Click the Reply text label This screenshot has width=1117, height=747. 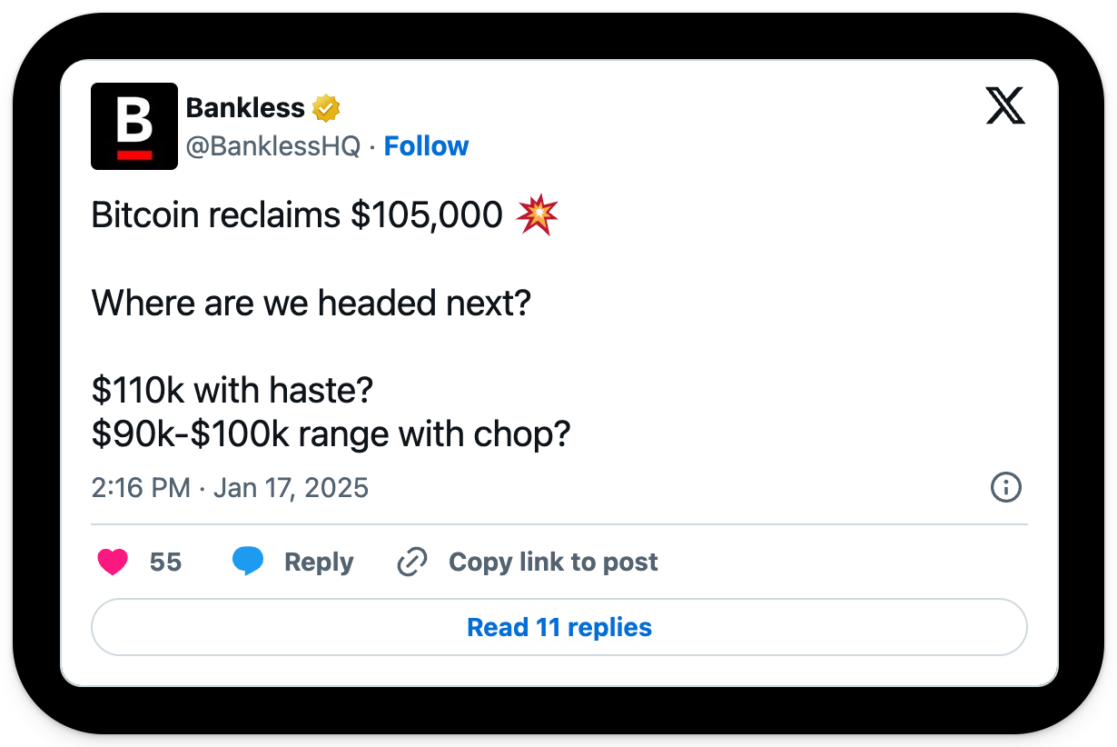319,563
